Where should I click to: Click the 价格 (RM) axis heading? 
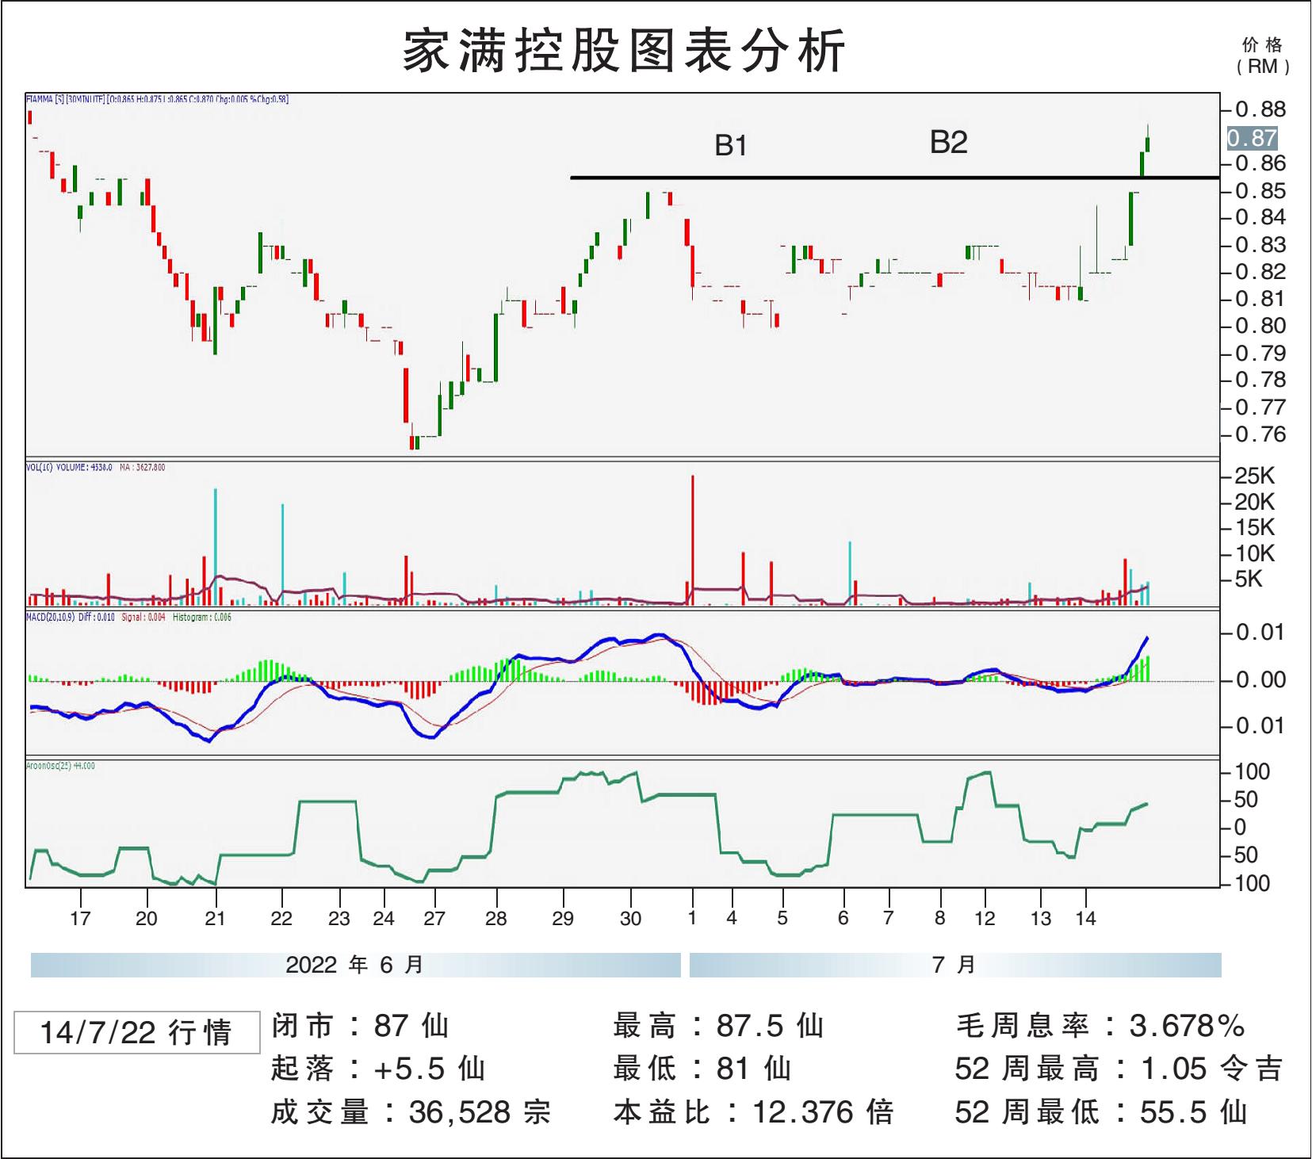(x=1262, y=55)
